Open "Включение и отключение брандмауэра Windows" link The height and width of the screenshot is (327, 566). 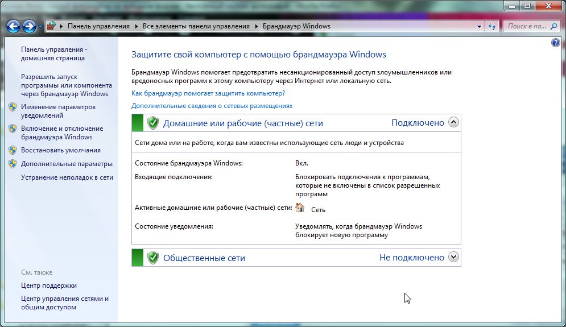62,133
